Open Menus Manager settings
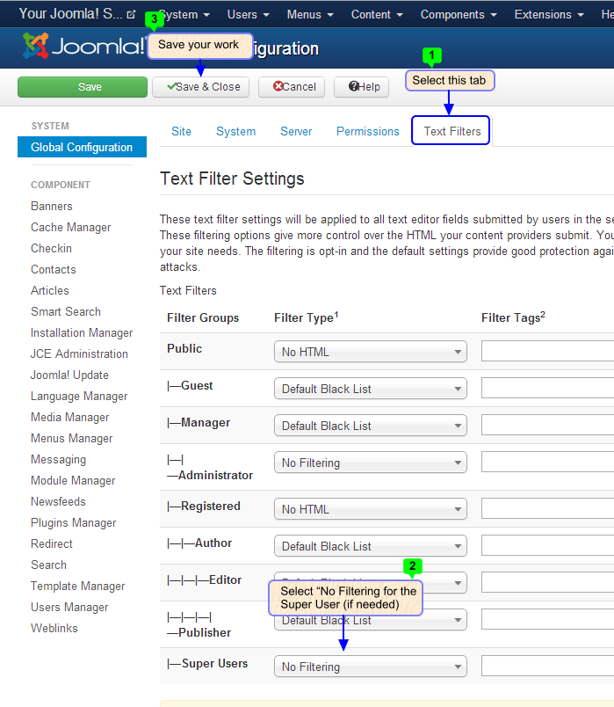 [72, 438]
